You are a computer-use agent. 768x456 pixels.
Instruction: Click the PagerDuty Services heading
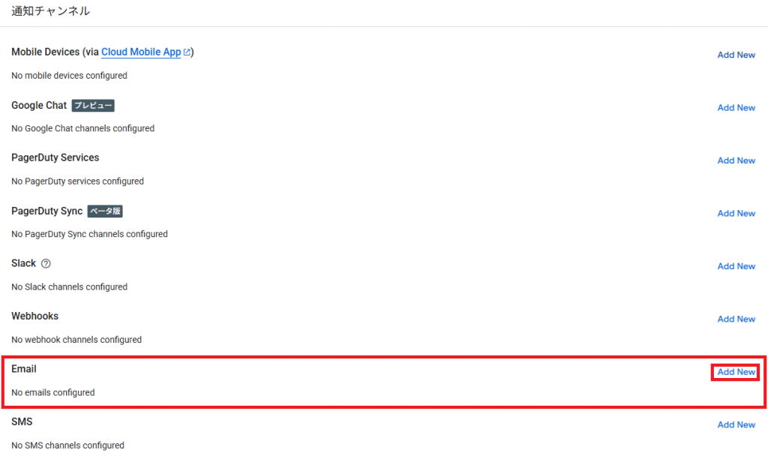(55, 157)
